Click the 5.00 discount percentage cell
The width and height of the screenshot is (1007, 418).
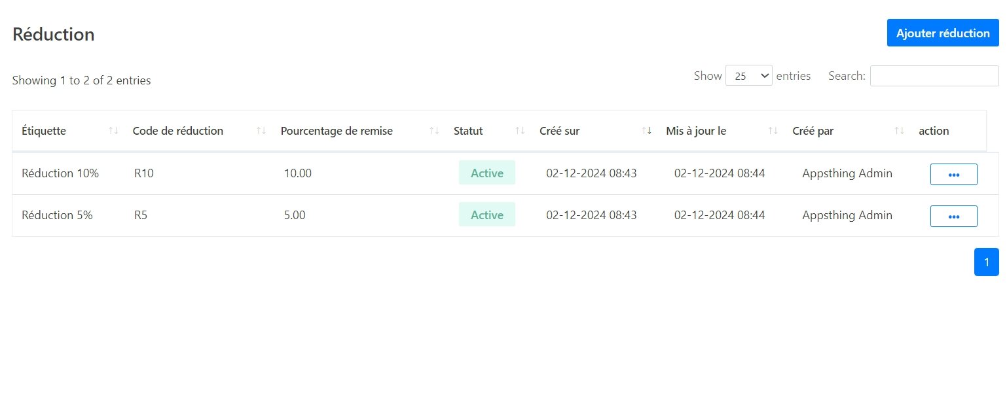pos(295,215)
